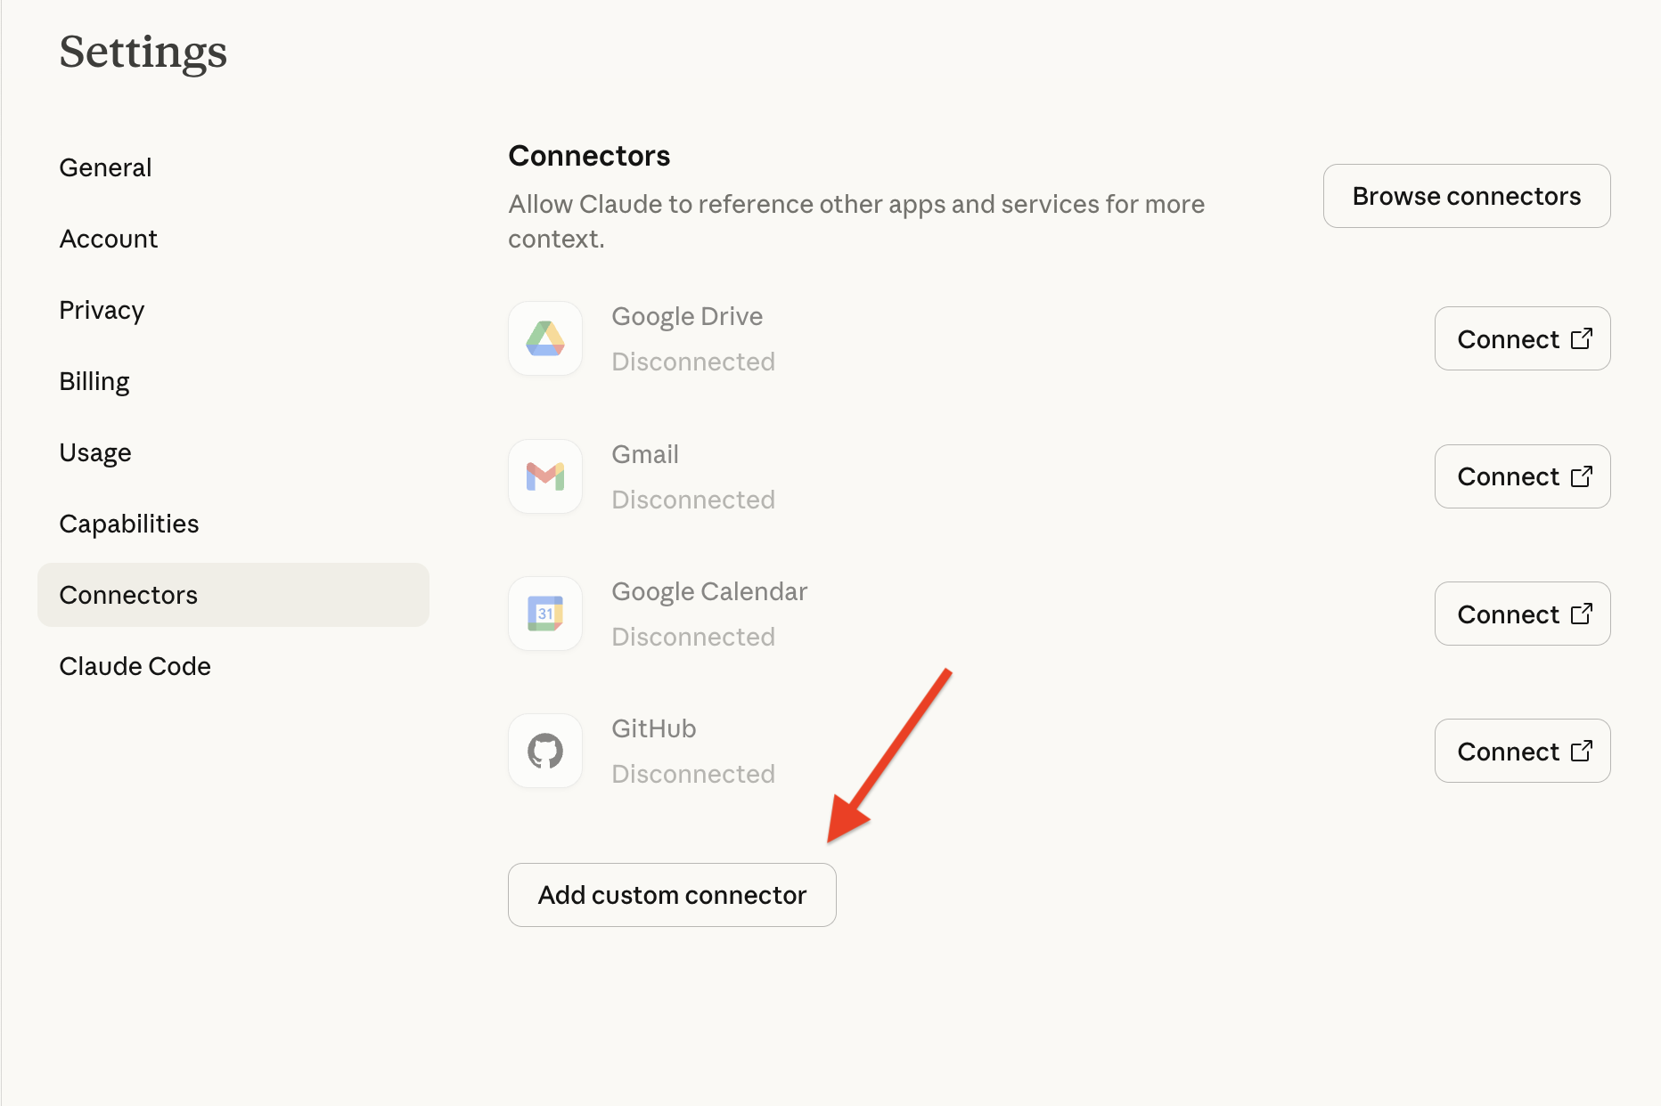1661x1106 pixels.
Task: Click the Connectors section heading
Action: [589, 156]
